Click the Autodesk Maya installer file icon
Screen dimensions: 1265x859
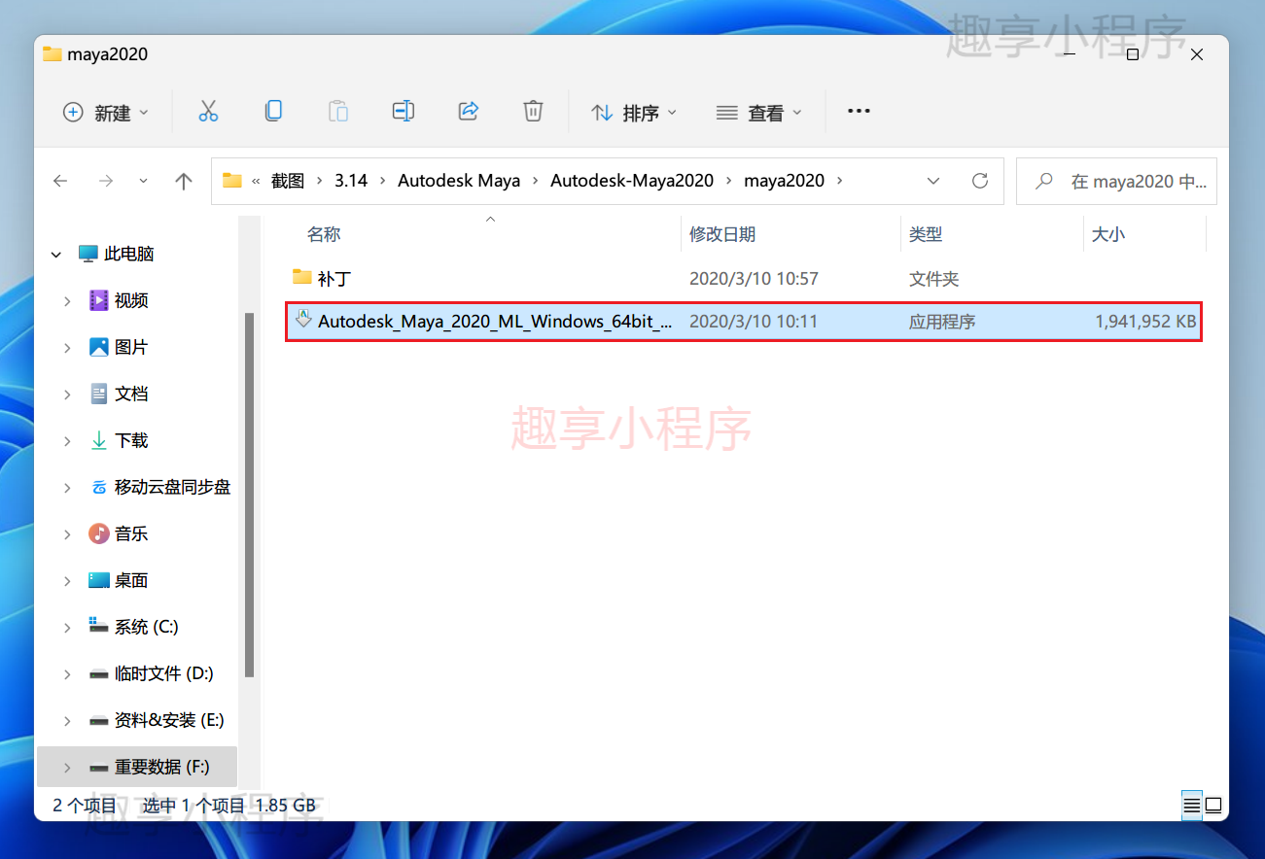coord(302,319)
